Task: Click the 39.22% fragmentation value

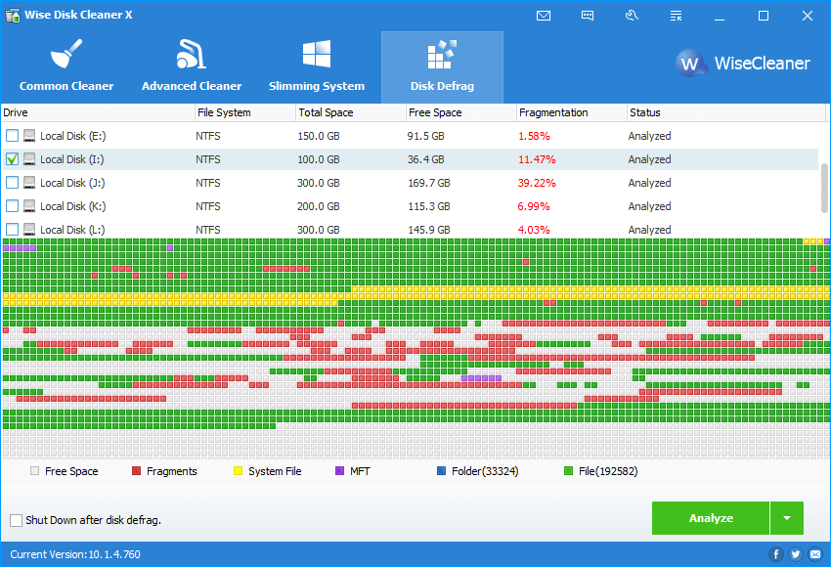Action: click(537, 183)
